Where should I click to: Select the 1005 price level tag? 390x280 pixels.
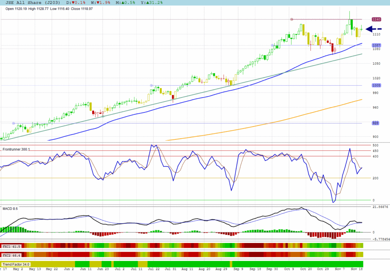[376, 85]
